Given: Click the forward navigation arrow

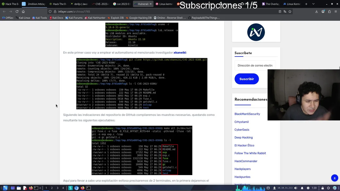Looking at the screenshot, I should click(11, 12).
